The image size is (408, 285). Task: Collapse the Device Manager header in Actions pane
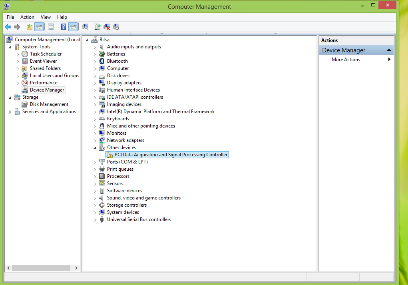click(x=389, y=50)
